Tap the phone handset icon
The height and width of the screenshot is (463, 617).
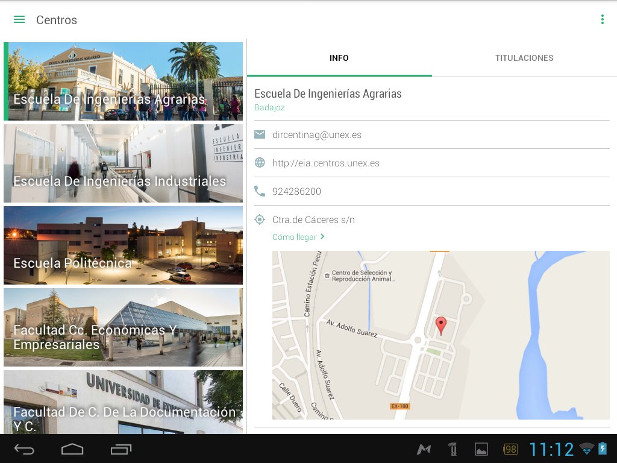click(x=260, y=191)
